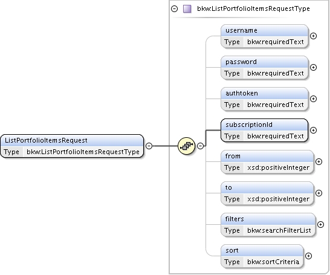The height and width of the screenshot is (275, 330).
Task: Expand the username element
Action: coord(313,36)
